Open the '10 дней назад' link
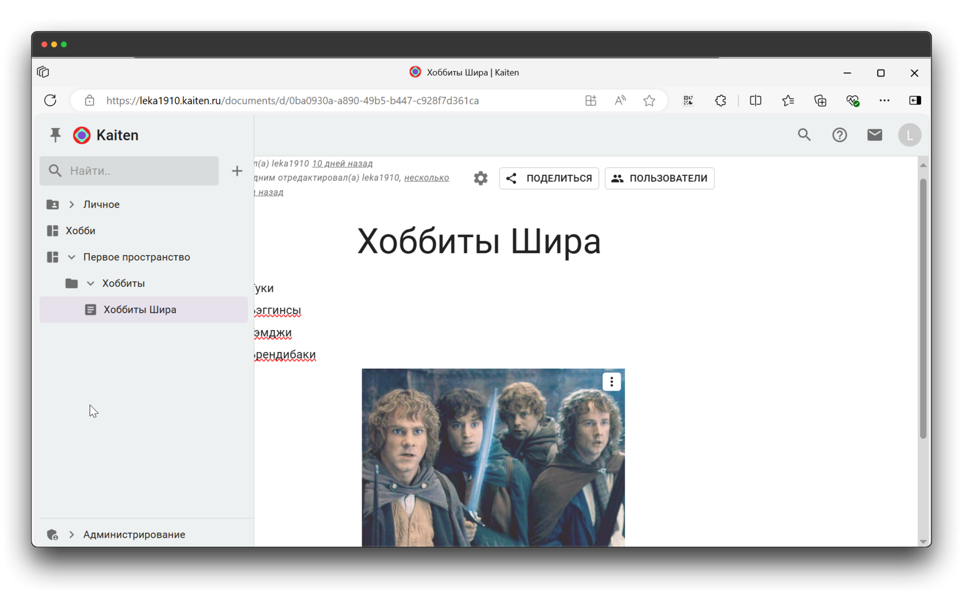Screen dimensions: 963x594 coord(342,163)
